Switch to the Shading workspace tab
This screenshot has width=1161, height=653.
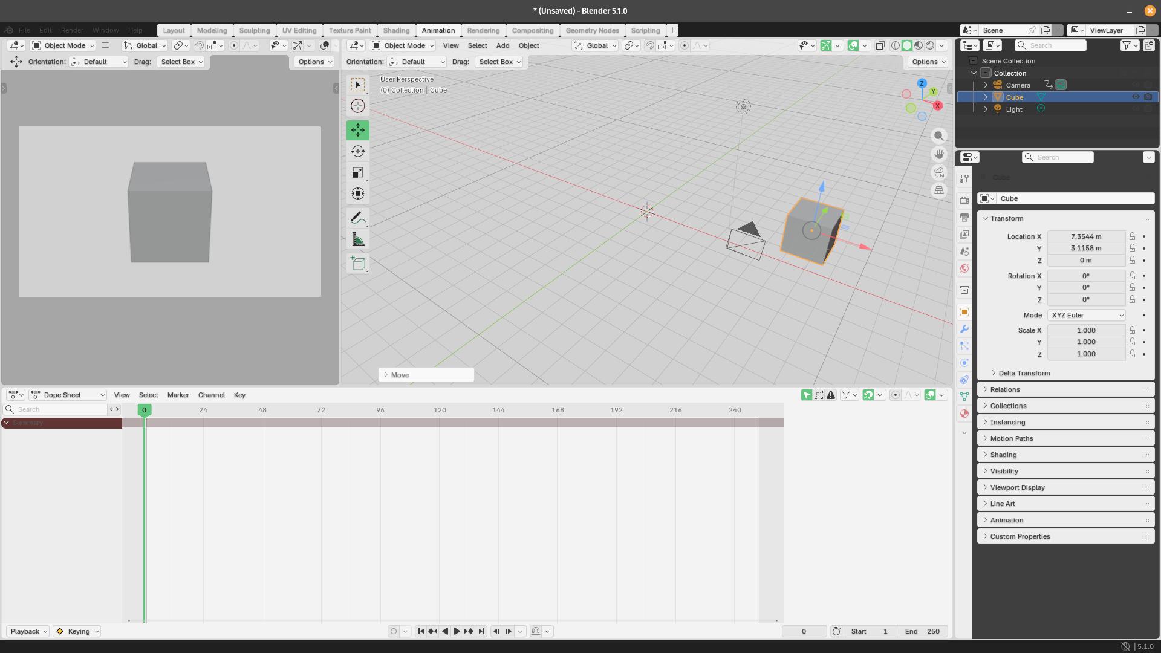click(396, 30)
